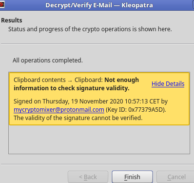Open the mycryptomixer@protonmail.com email link
This screenshot has width=194, height=183.
click(x=59, y=110)
